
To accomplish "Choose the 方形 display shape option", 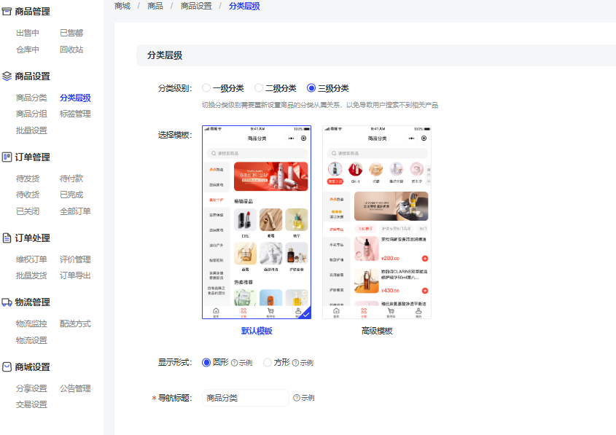I will tap(268, 362).
